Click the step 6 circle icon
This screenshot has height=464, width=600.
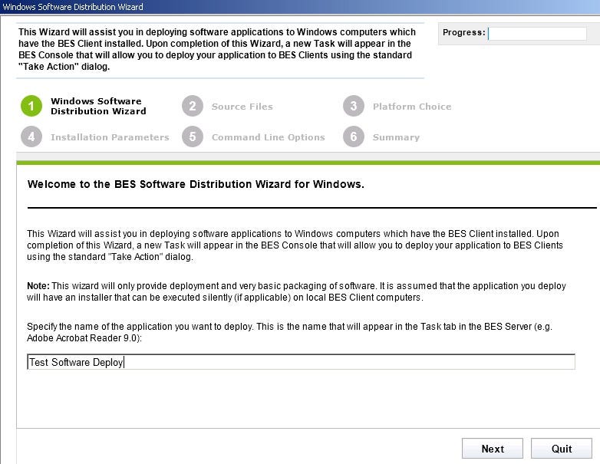354,137
